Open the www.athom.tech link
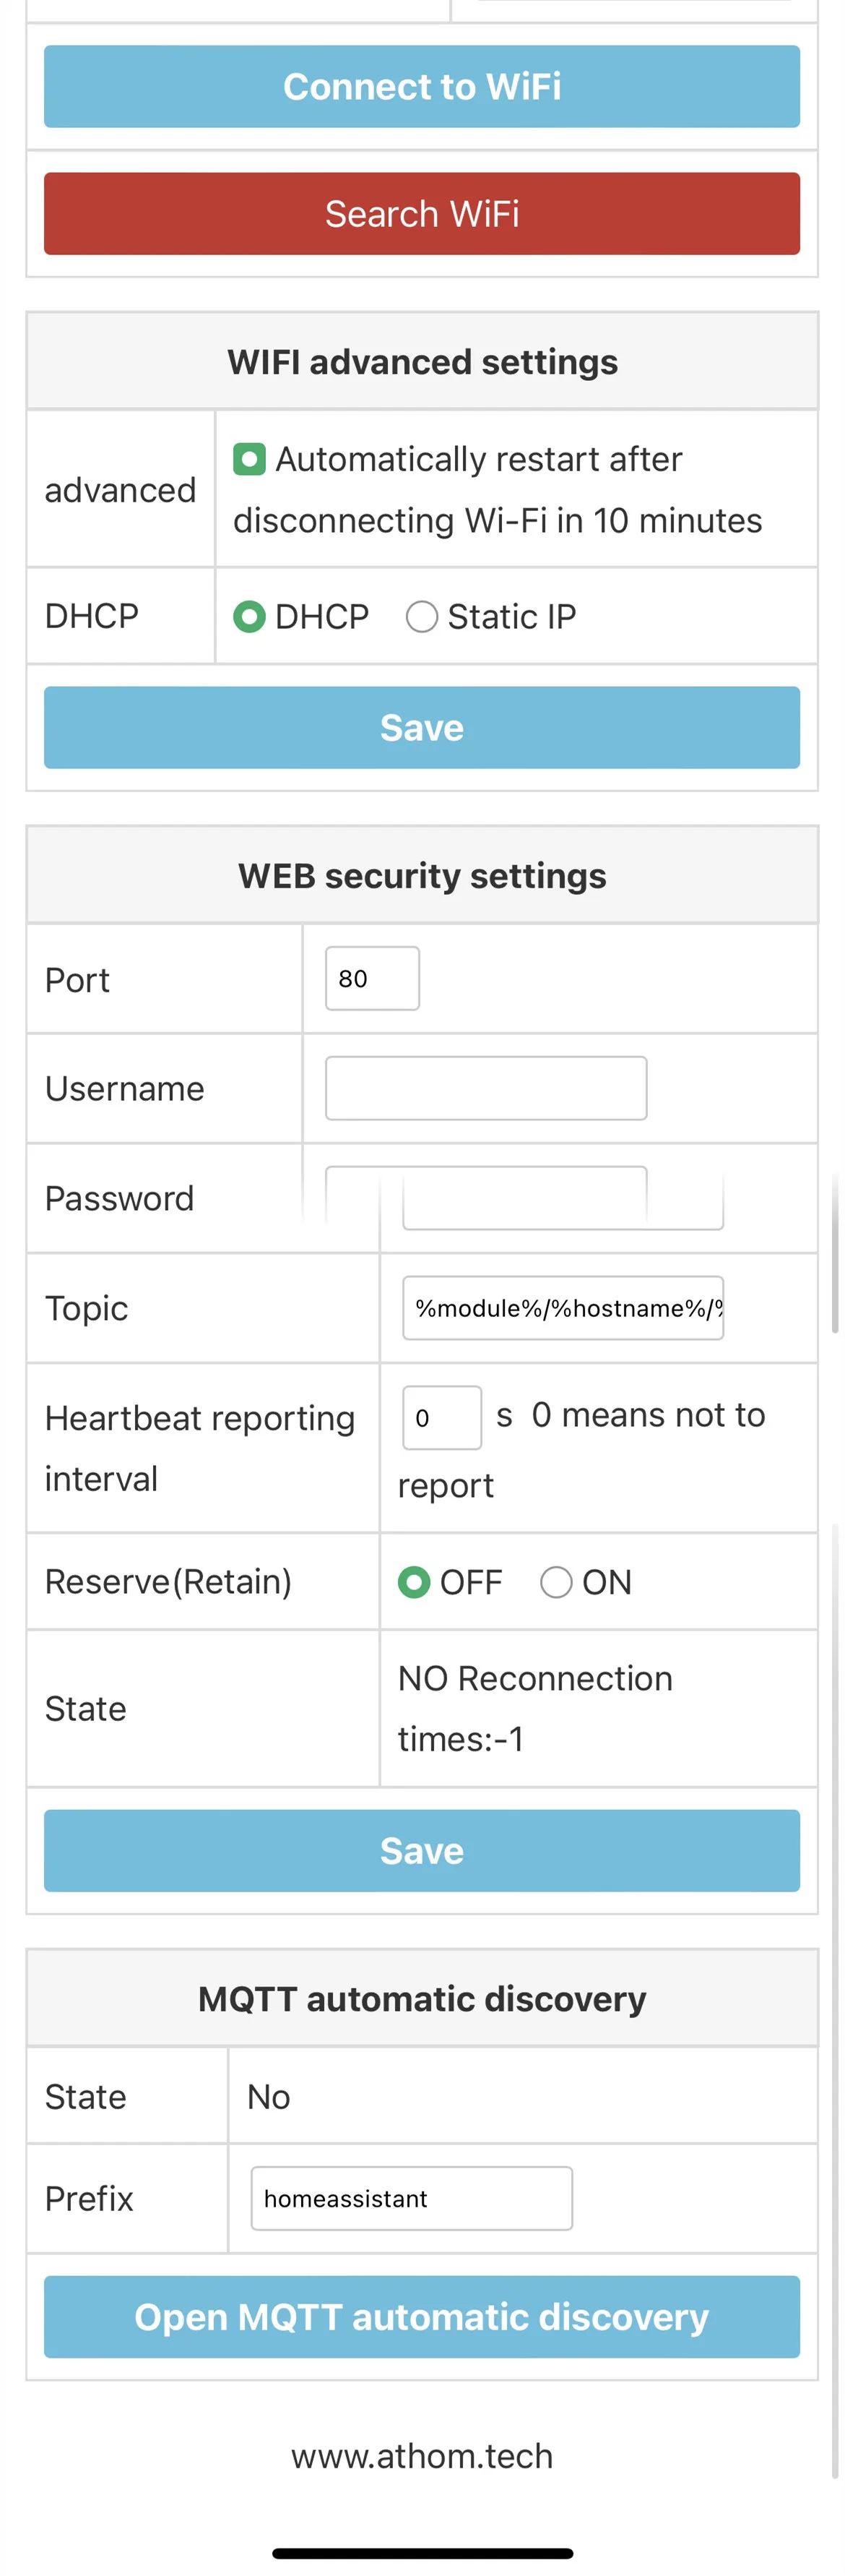Viewport: 845px width, 2576px height. pos(422,2456)
